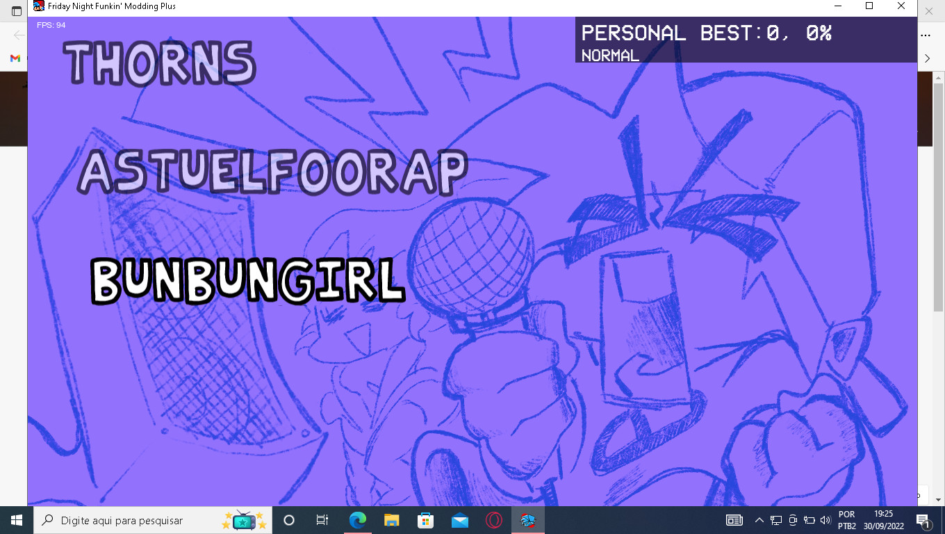This screenshot has height=534, width=945.
Task: Open the clock and calendar flyout
Action: 884,520
